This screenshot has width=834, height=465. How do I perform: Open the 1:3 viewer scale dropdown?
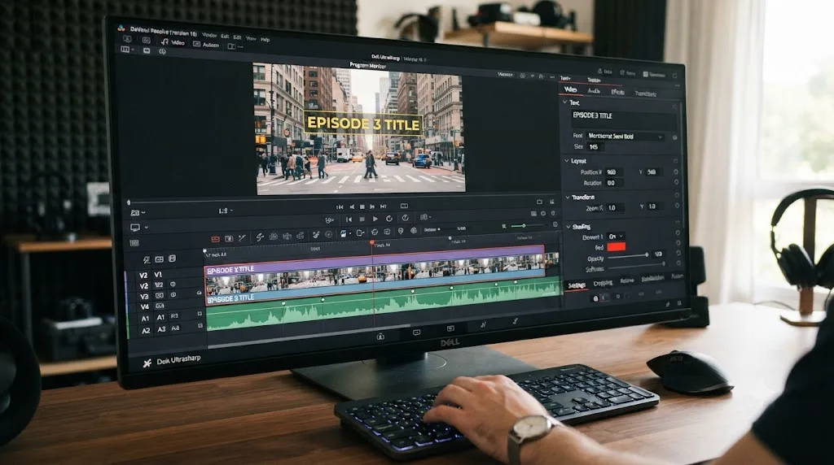click(x=226, y=211)
